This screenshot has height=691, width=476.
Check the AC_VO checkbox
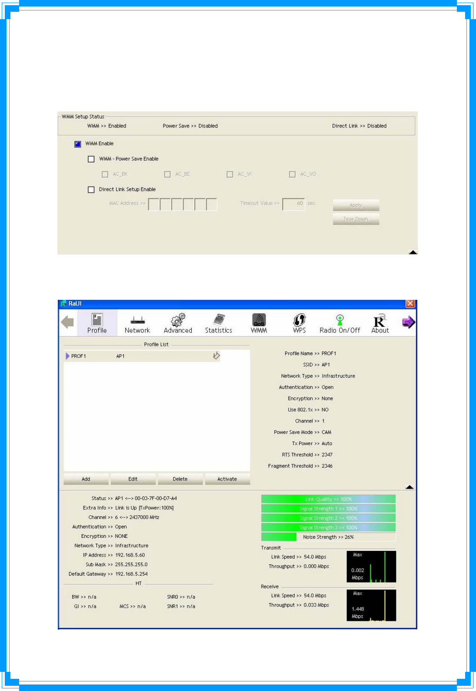pos(293,174)
